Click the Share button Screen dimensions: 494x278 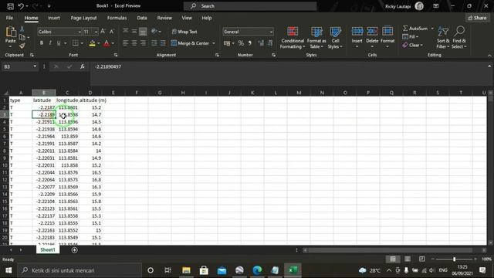point(477,18)
